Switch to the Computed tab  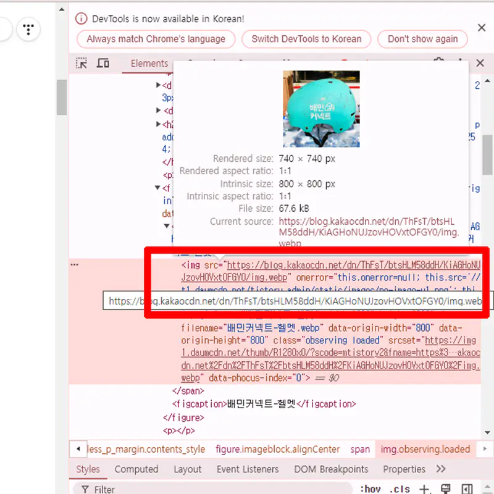point(136,469)
